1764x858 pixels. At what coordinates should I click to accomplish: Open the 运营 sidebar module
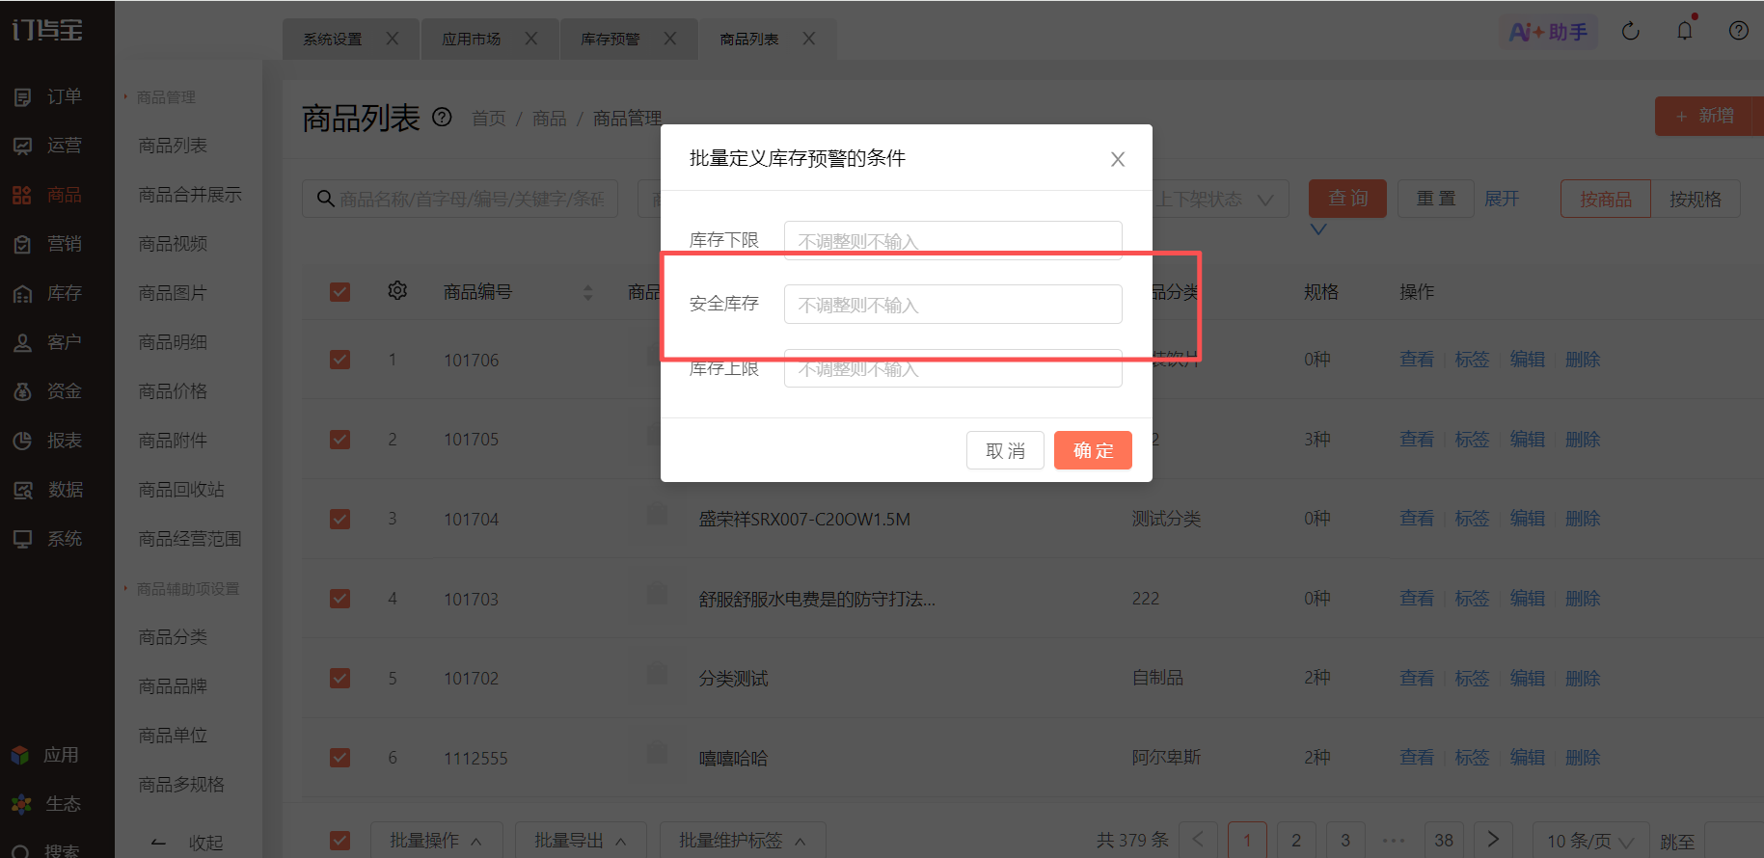[x=48, y=146]
